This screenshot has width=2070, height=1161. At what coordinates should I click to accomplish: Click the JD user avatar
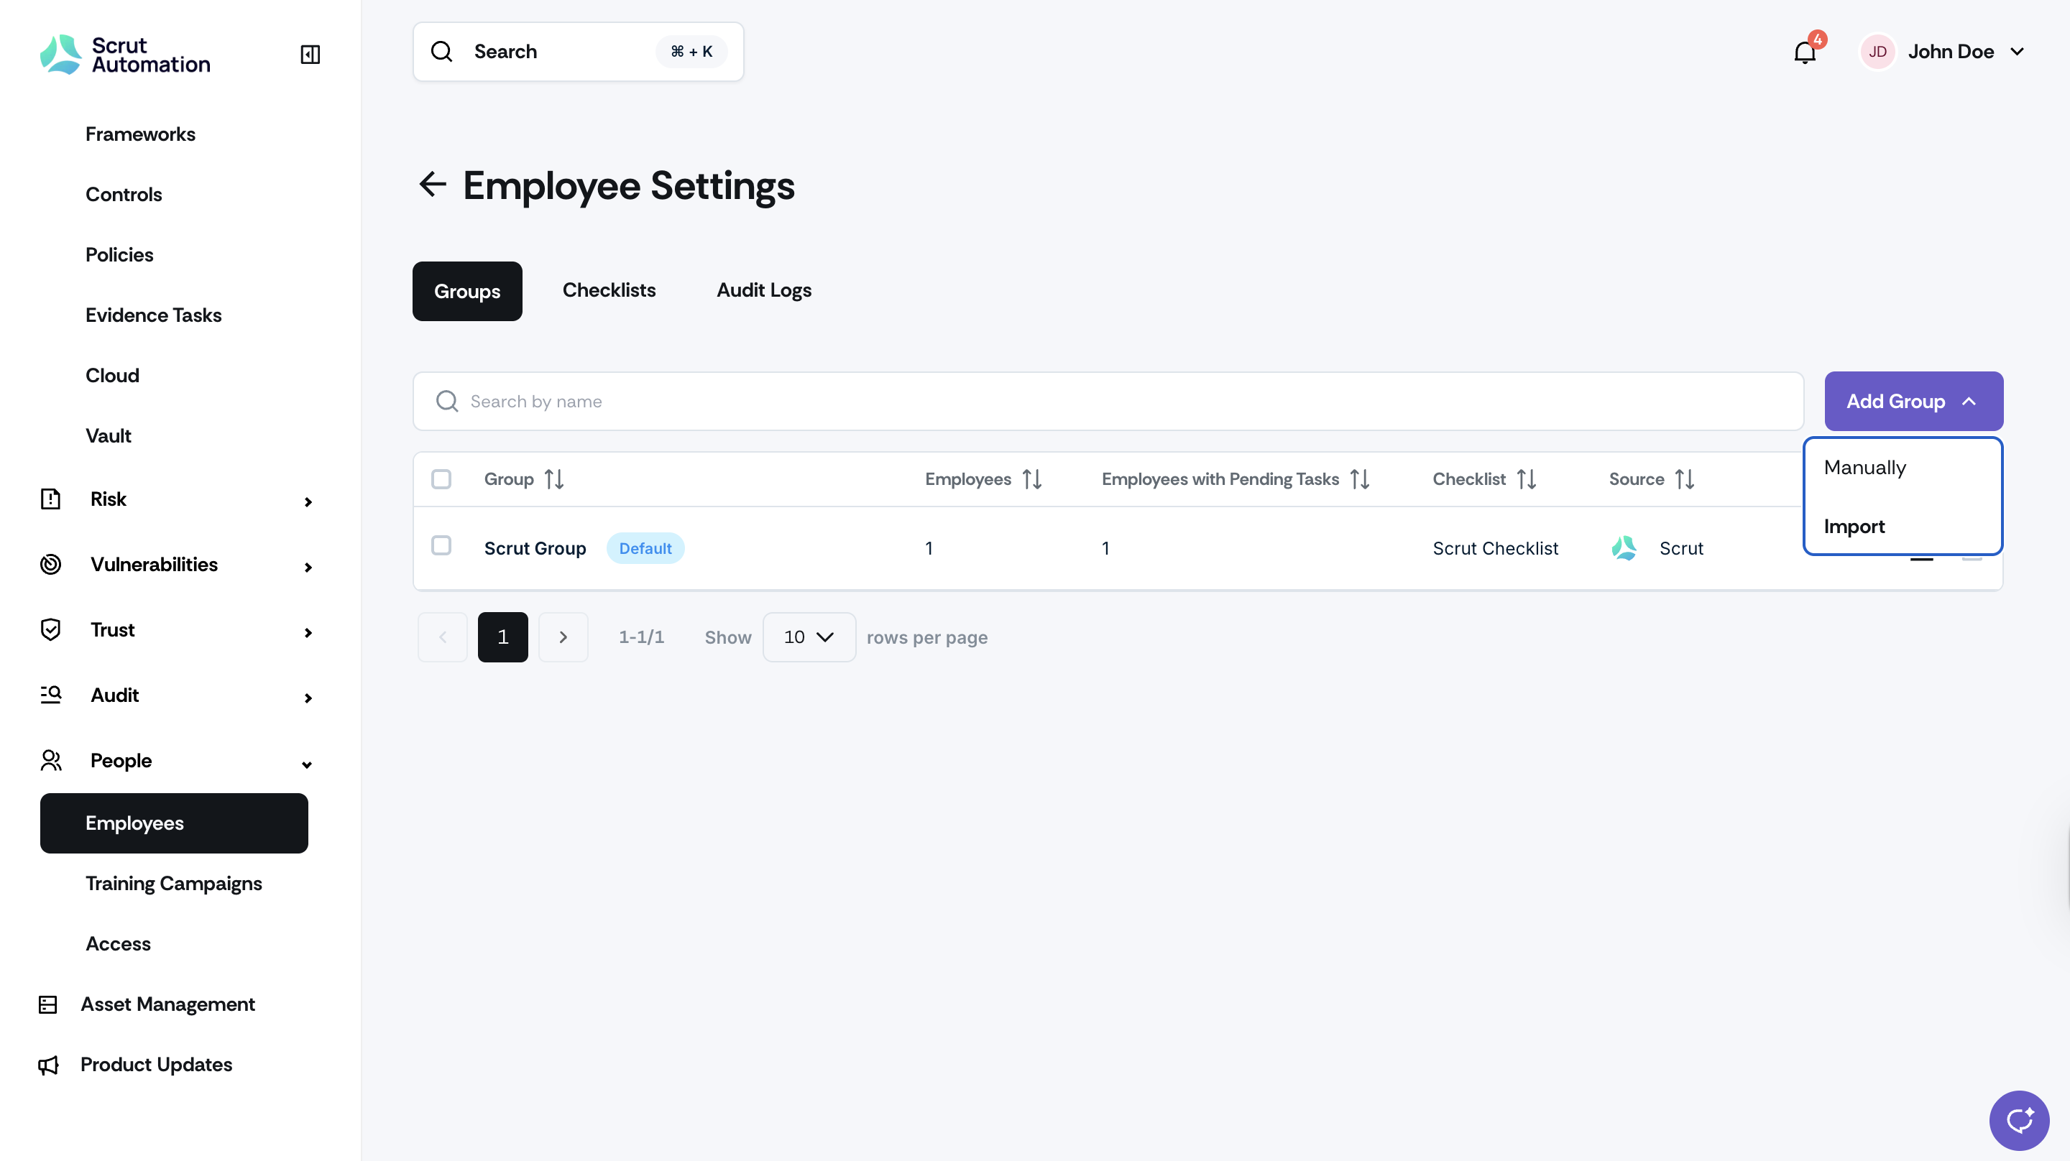coord(1878,52)
